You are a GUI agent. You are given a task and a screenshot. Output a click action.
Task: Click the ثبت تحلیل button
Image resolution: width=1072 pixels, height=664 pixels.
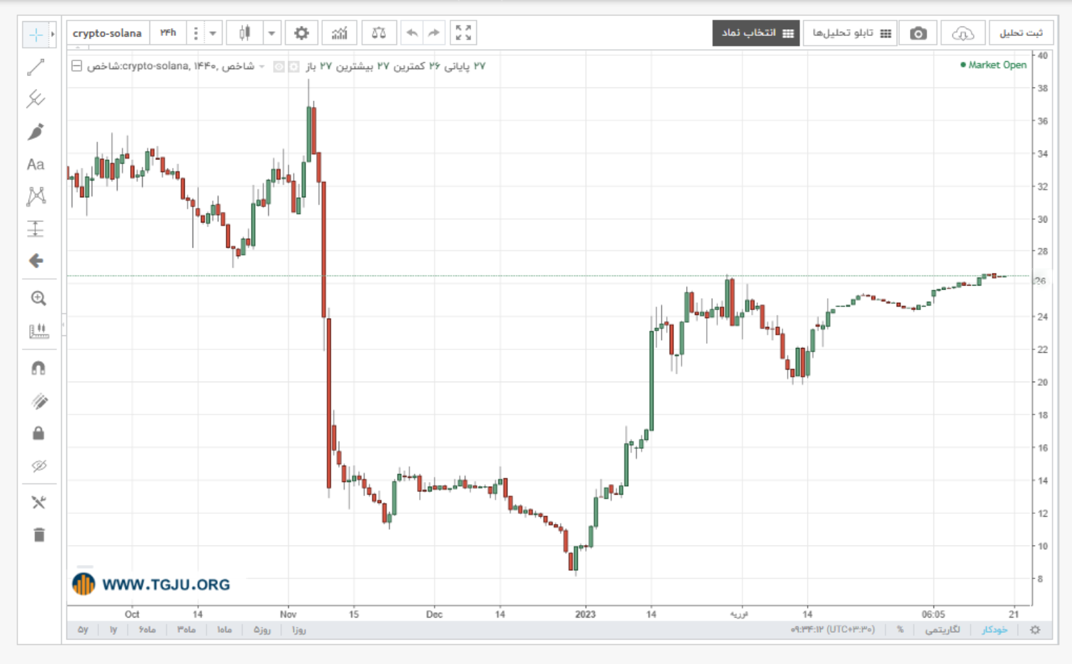pos(1021,33)
